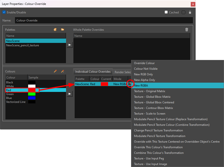This screenshot has width=224, height=167.
Task: Select NewScene_pencil_texture palette
Action: point(22,45)
